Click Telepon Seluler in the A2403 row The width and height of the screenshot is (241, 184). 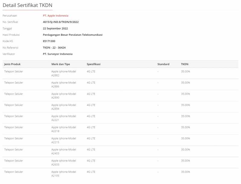click(x=14, y=149)
